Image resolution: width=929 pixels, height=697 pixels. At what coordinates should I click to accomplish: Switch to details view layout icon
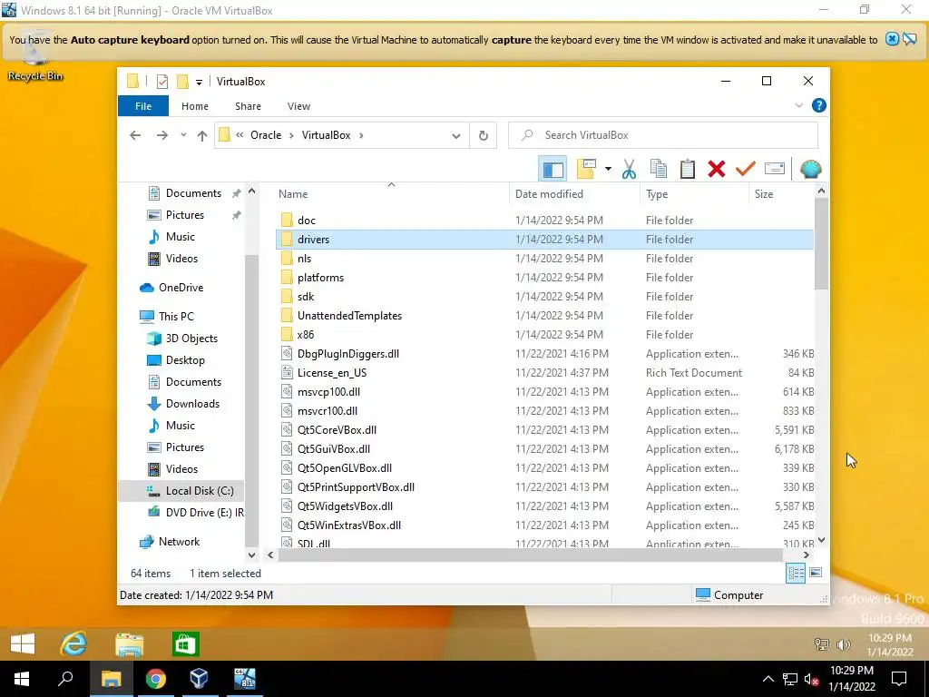[x=796, y=574]
